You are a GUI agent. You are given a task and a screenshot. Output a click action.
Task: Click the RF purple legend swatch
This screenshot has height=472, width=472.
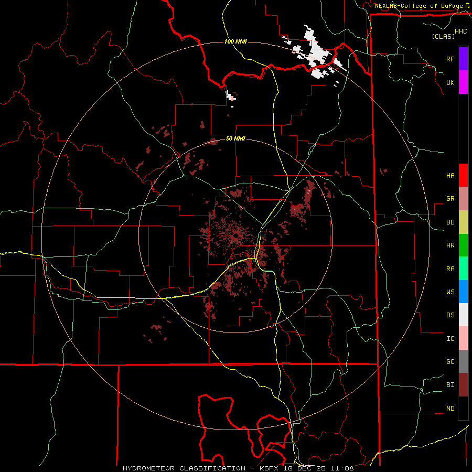(463, 59)
